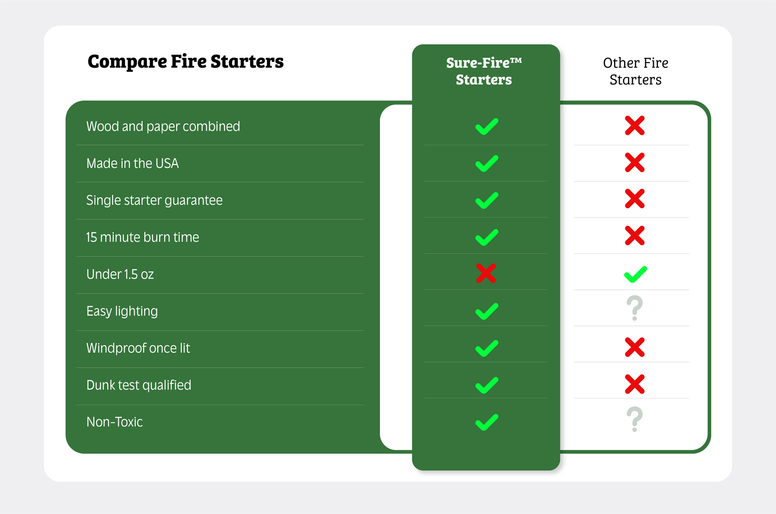Click the Windproof once lit label
Viewport: 776px width, 514px height.
(x=138, y=348)
